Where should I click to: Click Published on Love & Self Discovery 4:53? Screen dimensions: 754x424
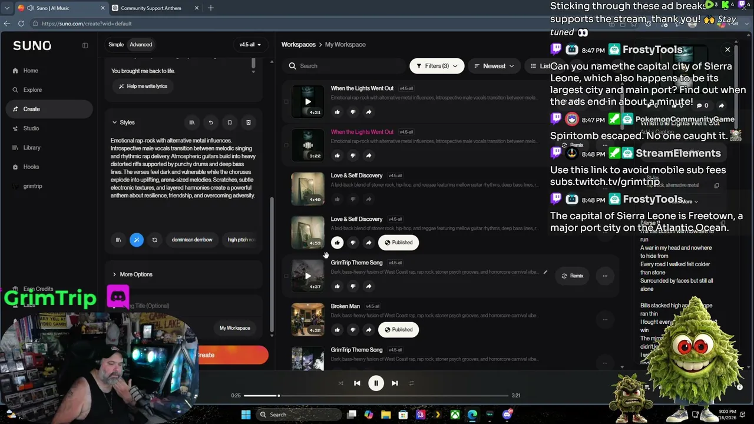pyautogui.click(x=398, y=243)
